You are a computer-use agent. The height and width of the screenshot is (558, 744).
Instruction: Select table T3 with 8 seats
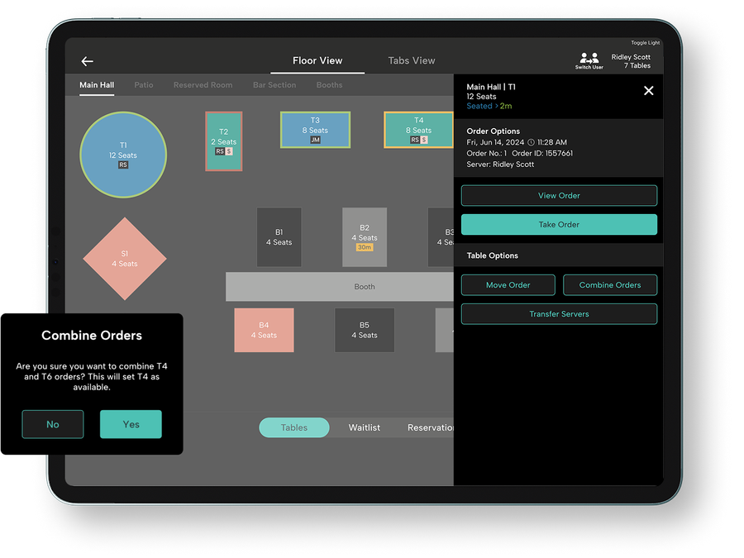(315, 130)
